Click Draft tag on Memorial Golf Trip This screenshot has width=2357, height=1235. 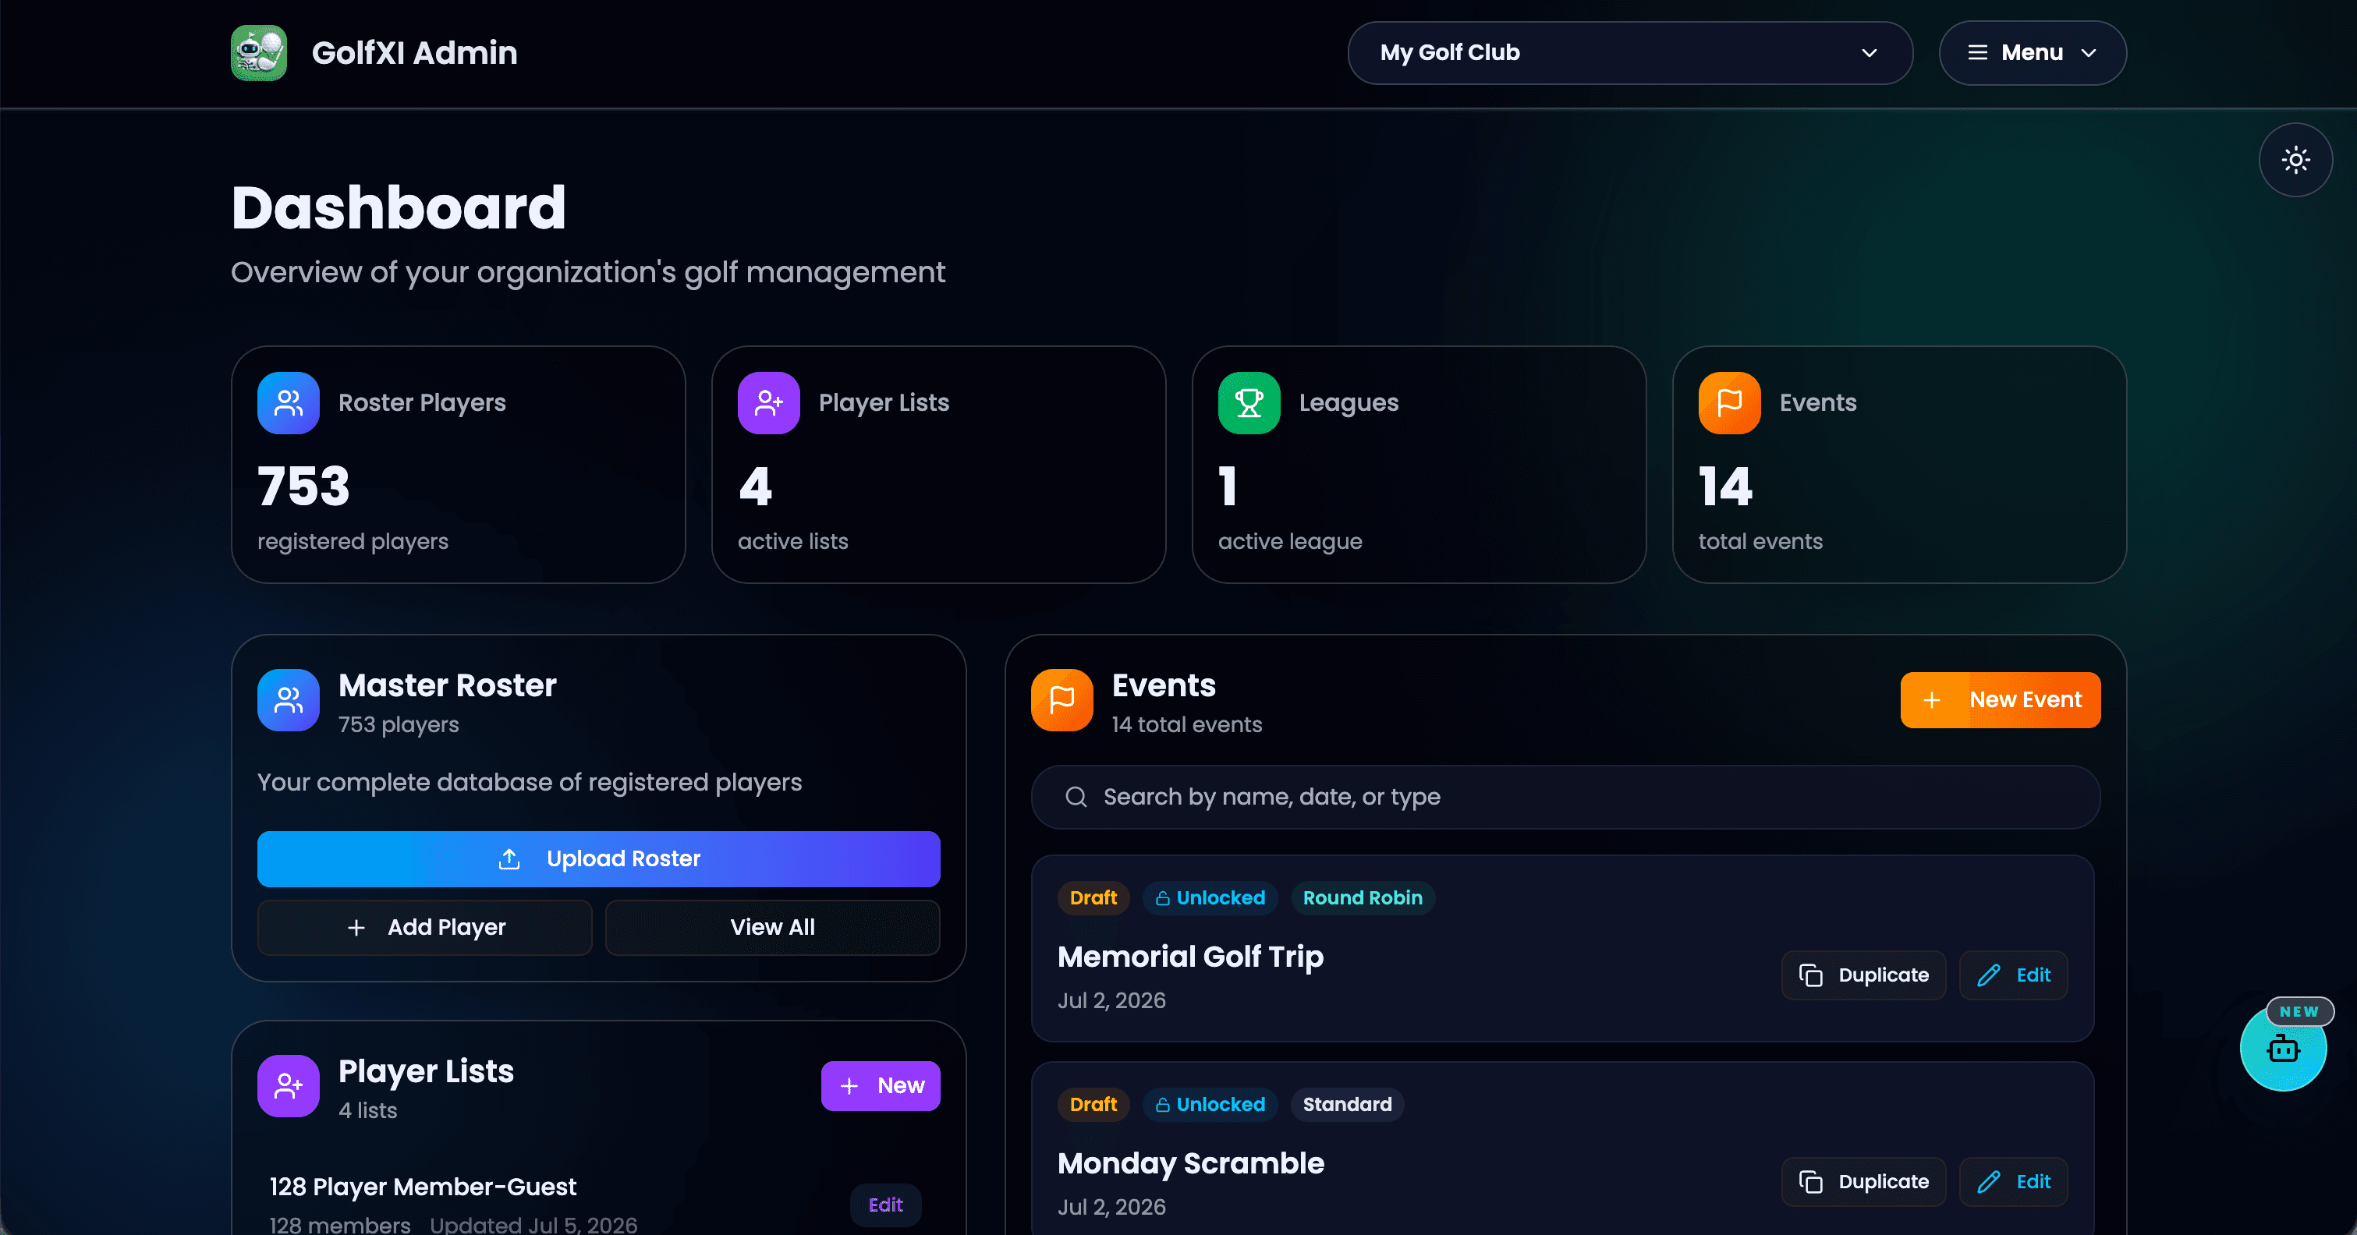(1093, 898)
